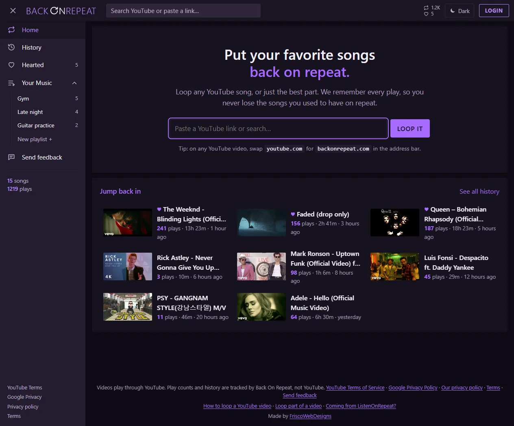
Task: Click the Back On Repeat logo
Action: click(61, 11)
